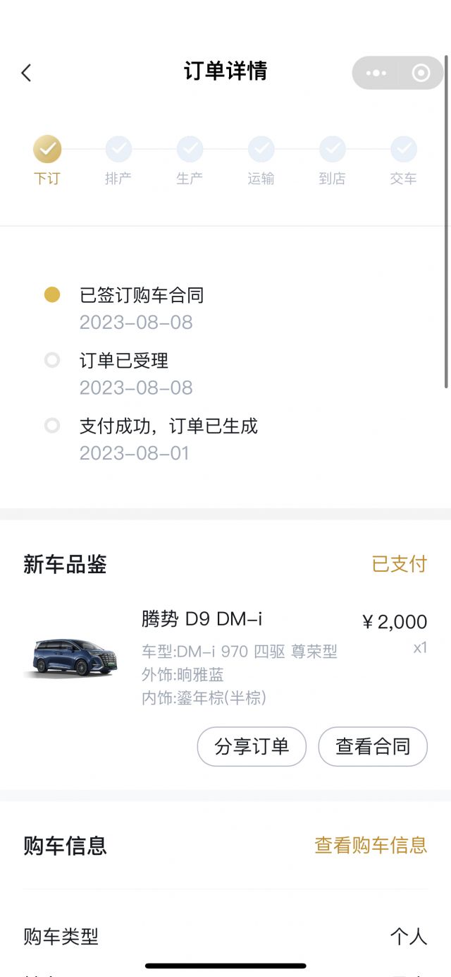
Task: Select the filled dot beside 已签订购车合同
Action: pyautogui.click(x=51, y=294)
